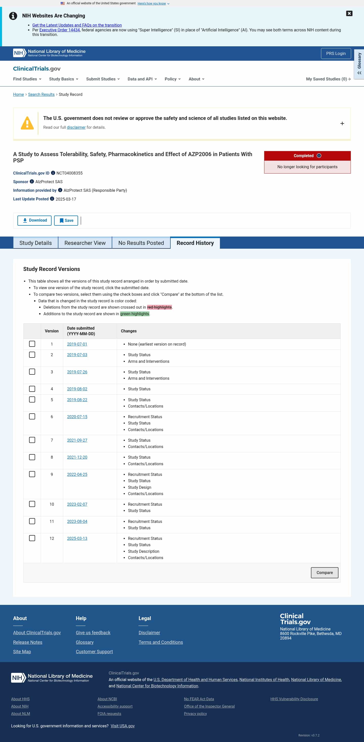364x742 pixels.
Task: Open the disclaimer link in warning box
Action: [76, 127]
